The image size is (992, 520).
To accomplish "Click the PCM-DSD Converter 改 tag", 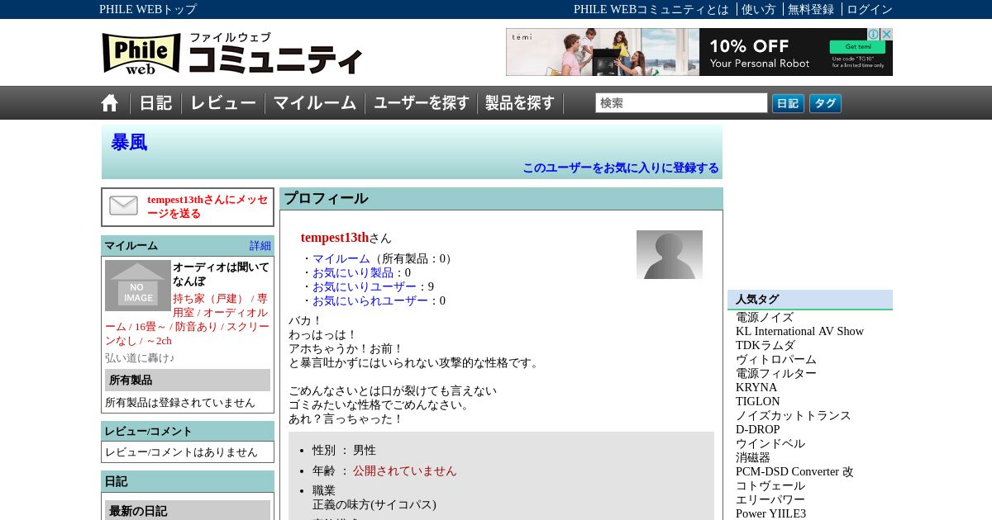I will [x=794, y=471].
